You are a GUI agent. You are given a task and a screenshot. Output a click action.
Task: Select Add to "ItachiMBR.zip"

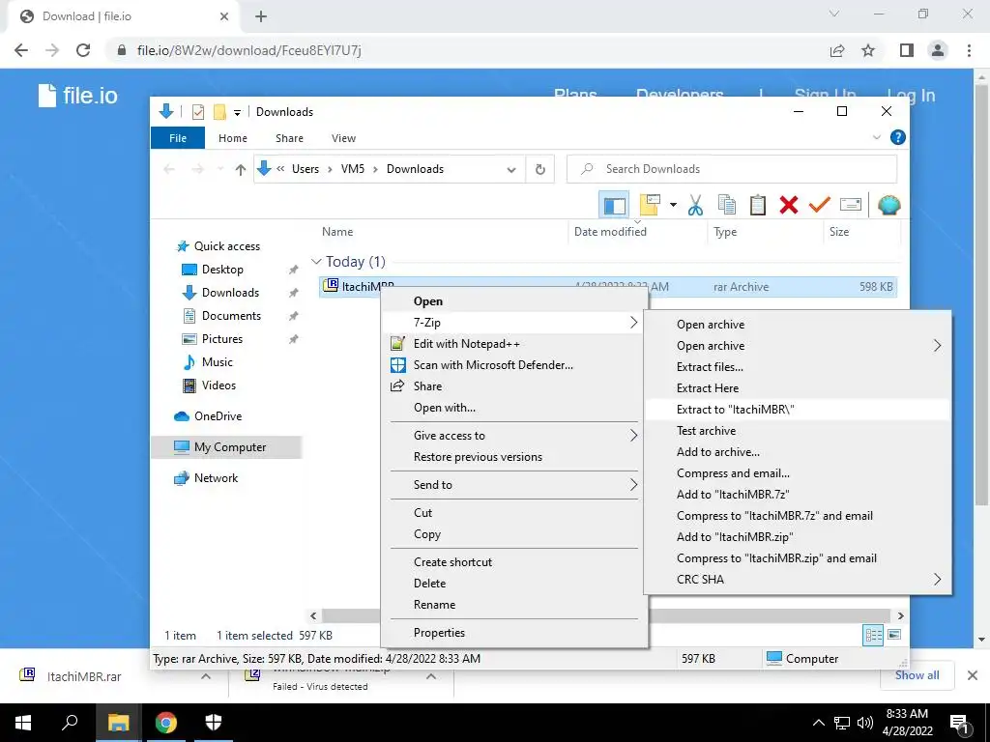coord(797,537)
